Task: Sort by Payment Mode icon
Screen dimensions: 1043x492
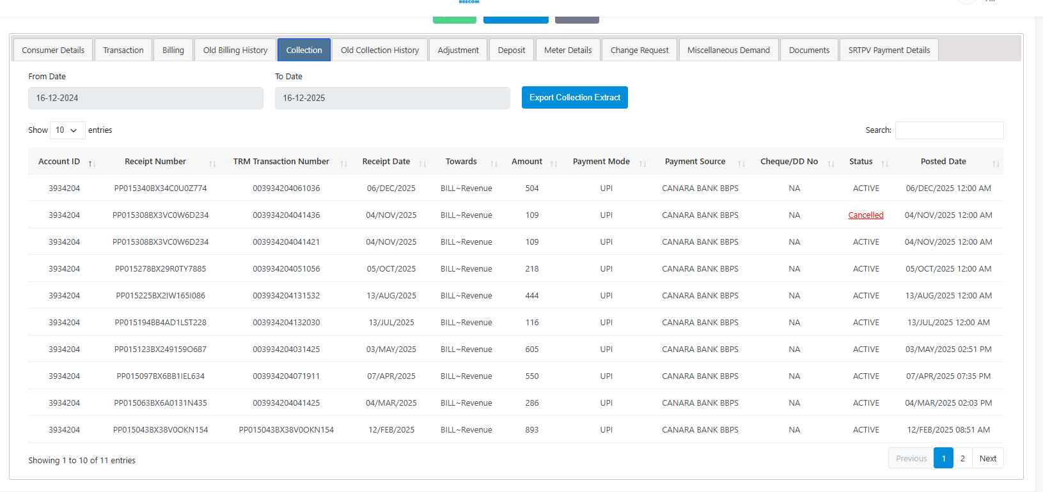Action: tap(643, 164)
